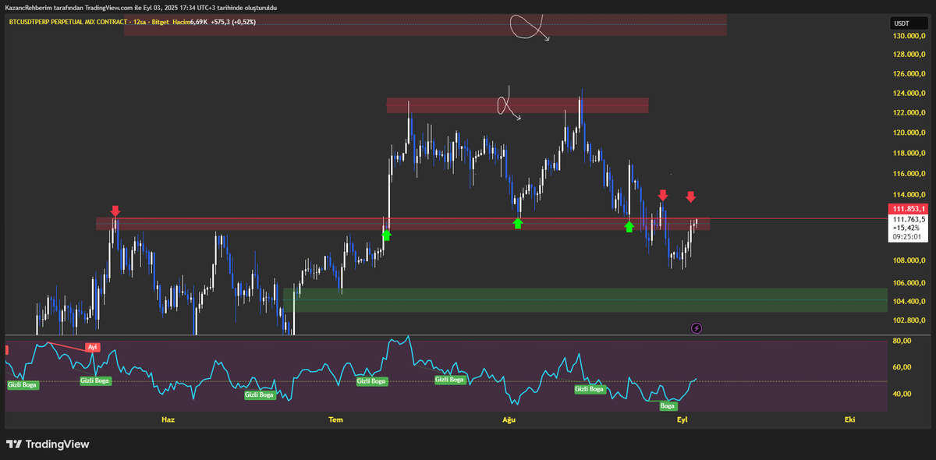Select the green Boga label near Eyl
The width and height of the screenshot is (936, 460).
[x=668, y=405]
